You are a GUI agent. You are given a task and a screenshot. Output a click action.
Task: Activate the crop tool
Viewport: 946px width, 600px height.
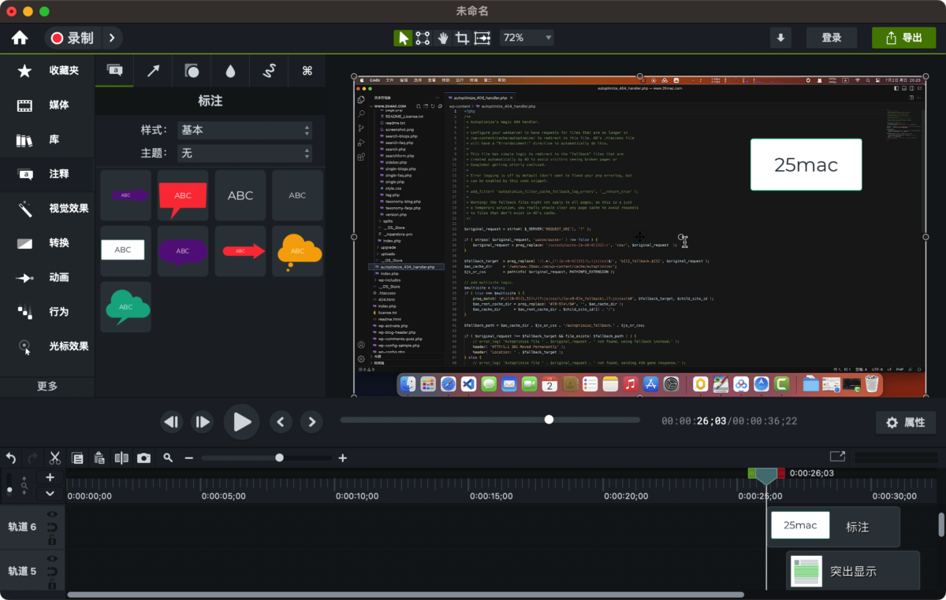[x=462, y=38]
